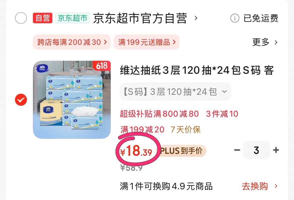Click the quantity field showing 3

point(257,150)
